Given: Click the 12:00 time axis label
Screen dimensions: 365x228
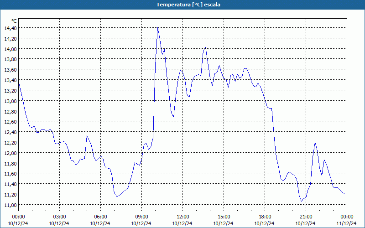Looking at the screenshot, I should tap(183, 217).
